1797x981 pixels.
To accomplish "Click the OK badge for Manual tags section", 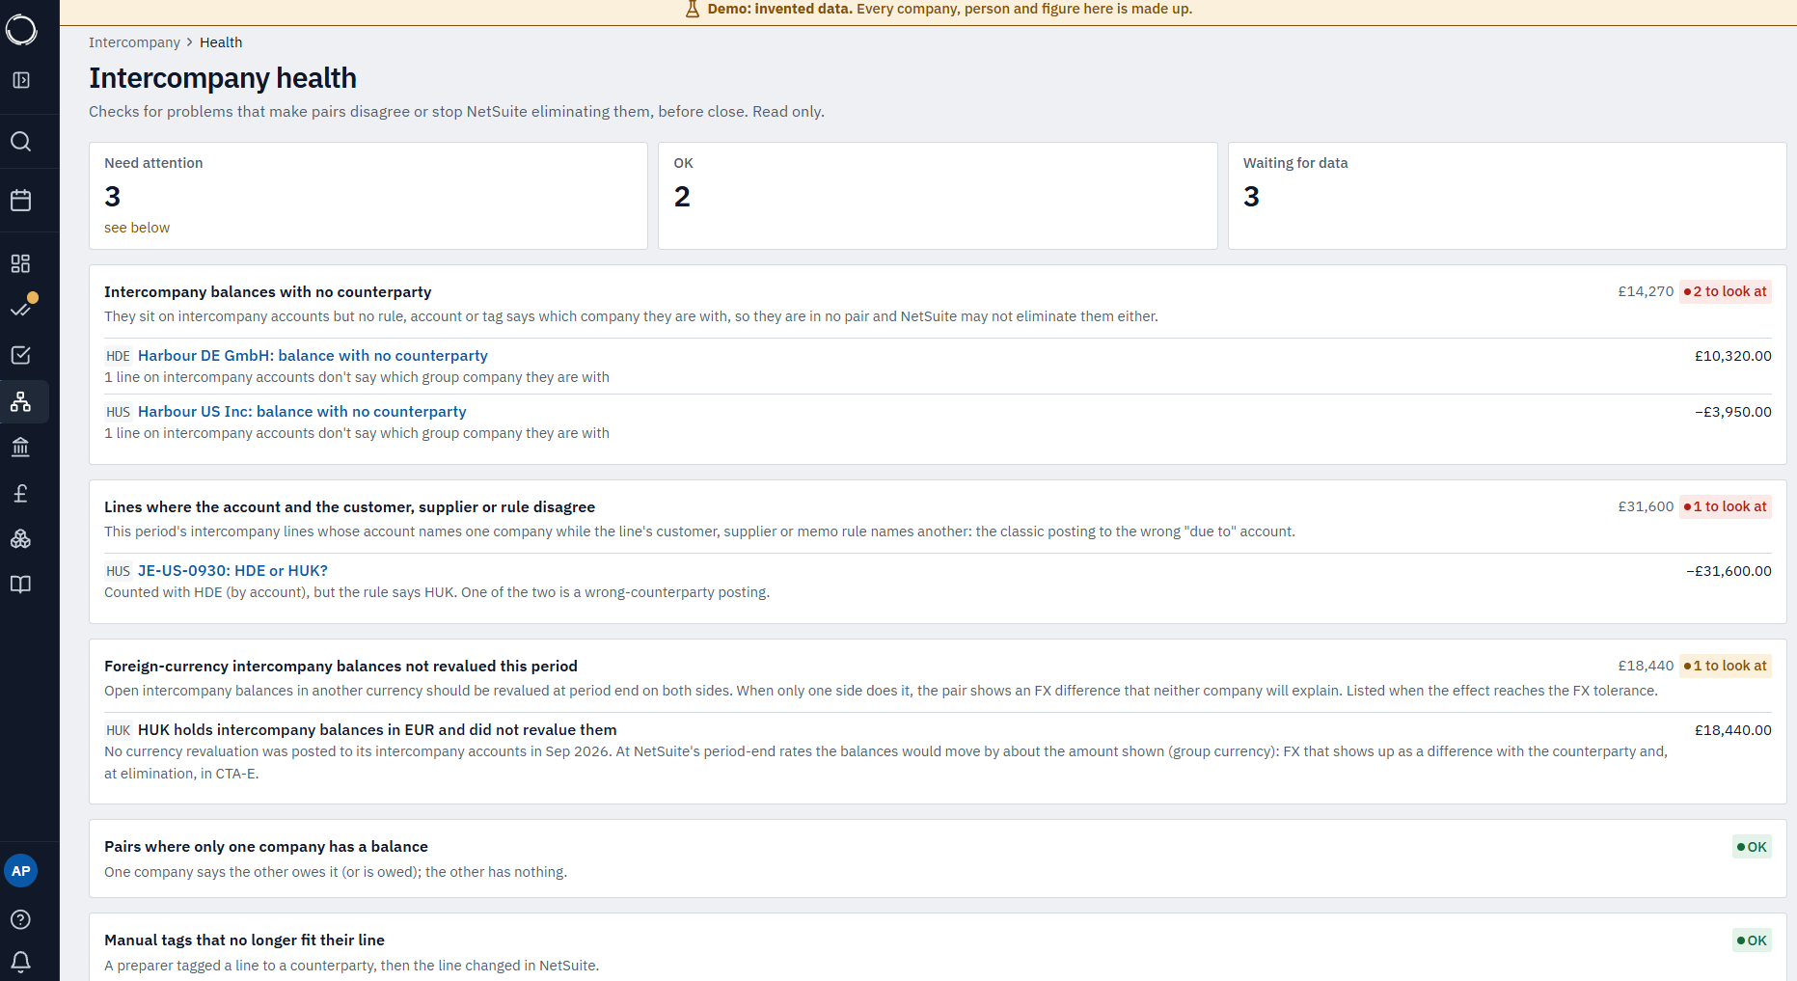I will [1752, 940].
